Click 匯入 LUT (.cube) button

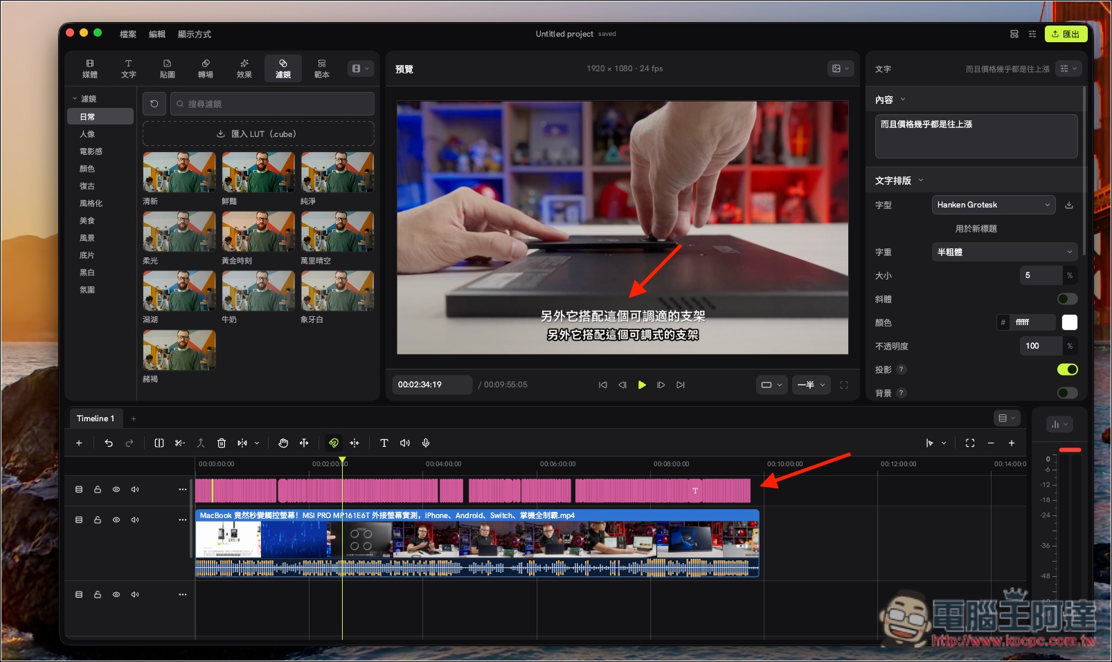coord(258,134)
